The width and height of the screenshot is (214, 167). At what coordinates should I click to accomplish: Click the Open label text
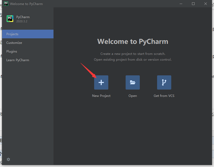tap(133, 96)
